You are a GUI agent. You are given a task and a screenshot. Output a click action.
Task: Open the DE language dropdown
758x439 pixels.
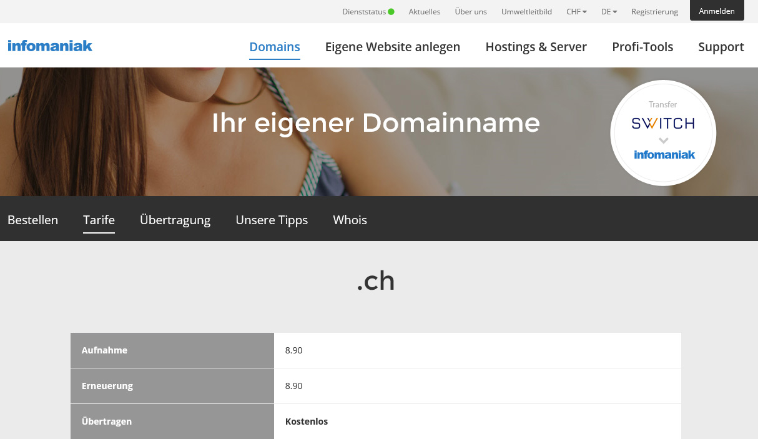point(609,11)
